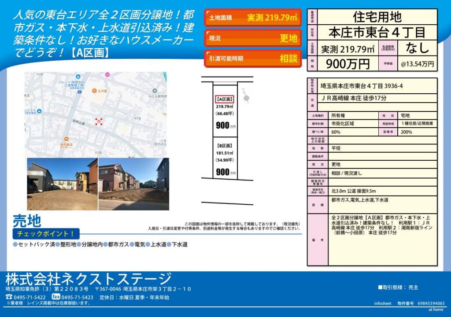Click the blue bullet before 都市ガス
The height and width of the screenshot is (317, 451).
click(105, 244)
